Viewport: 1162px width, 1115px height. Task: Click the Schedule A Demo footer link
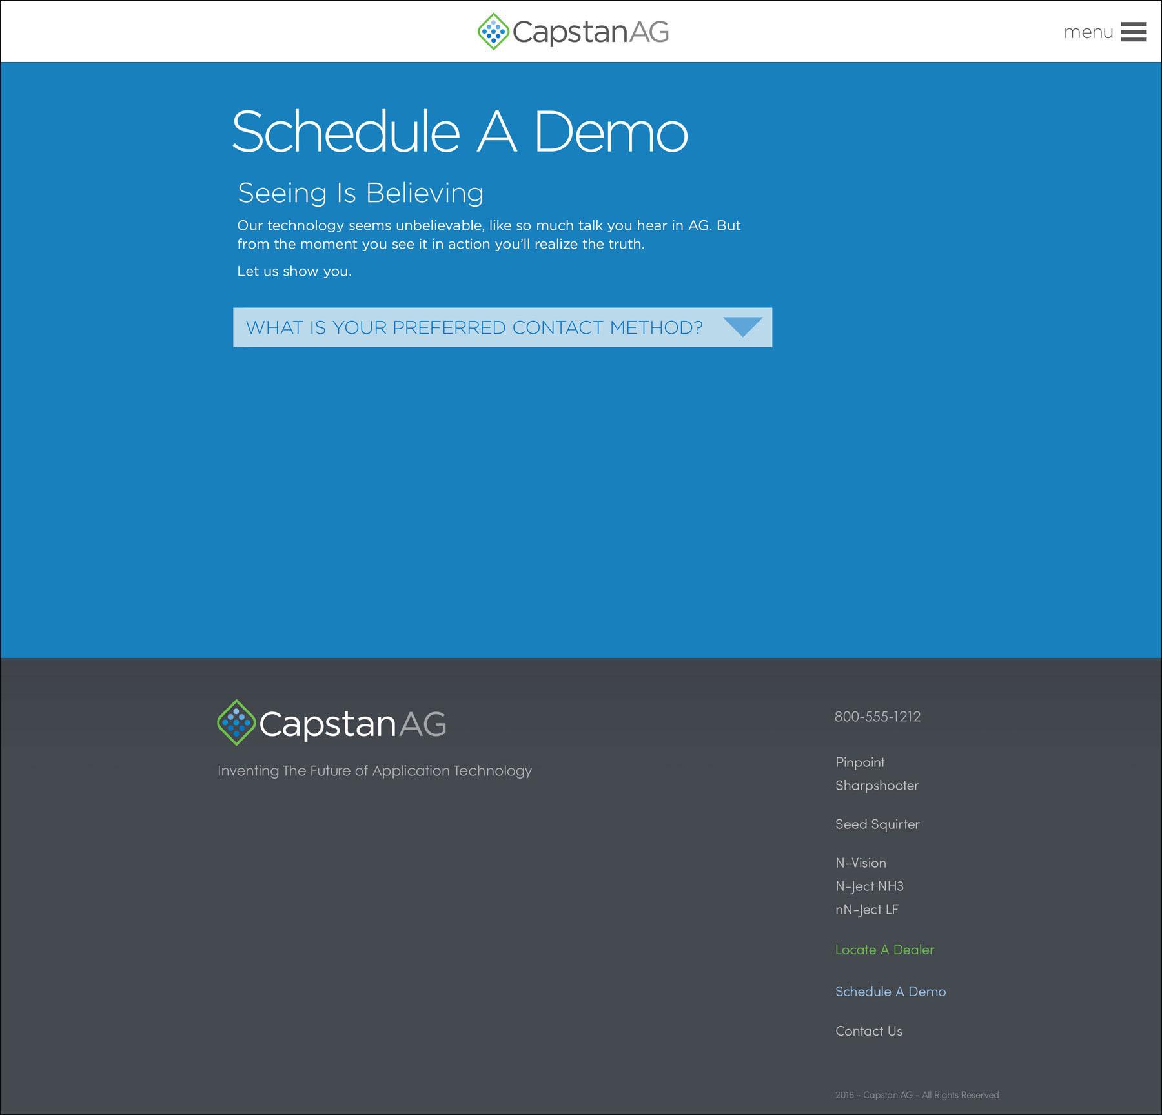pyautogui.click(x=890, y=992)
